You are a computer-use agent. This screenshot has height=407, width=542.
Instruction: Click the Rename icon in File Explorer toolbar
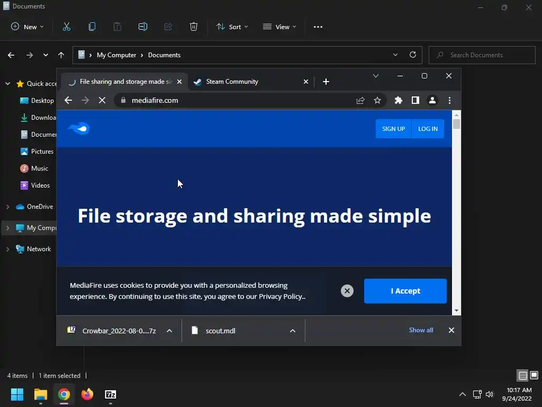[x=143, y=26]
